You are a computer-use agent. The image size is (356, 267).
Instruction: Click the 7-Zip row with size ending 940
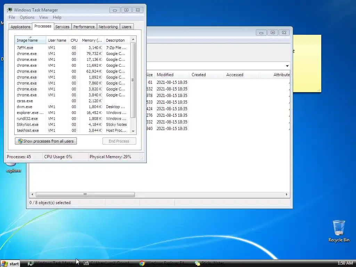click(218, 129)
